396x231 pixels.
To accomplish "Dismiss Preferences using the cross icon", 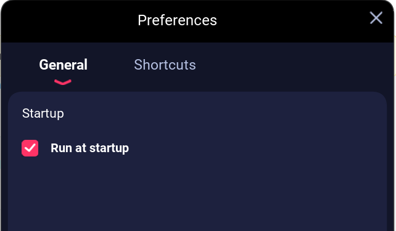I will pyautogui.click(x=376, y=18).
